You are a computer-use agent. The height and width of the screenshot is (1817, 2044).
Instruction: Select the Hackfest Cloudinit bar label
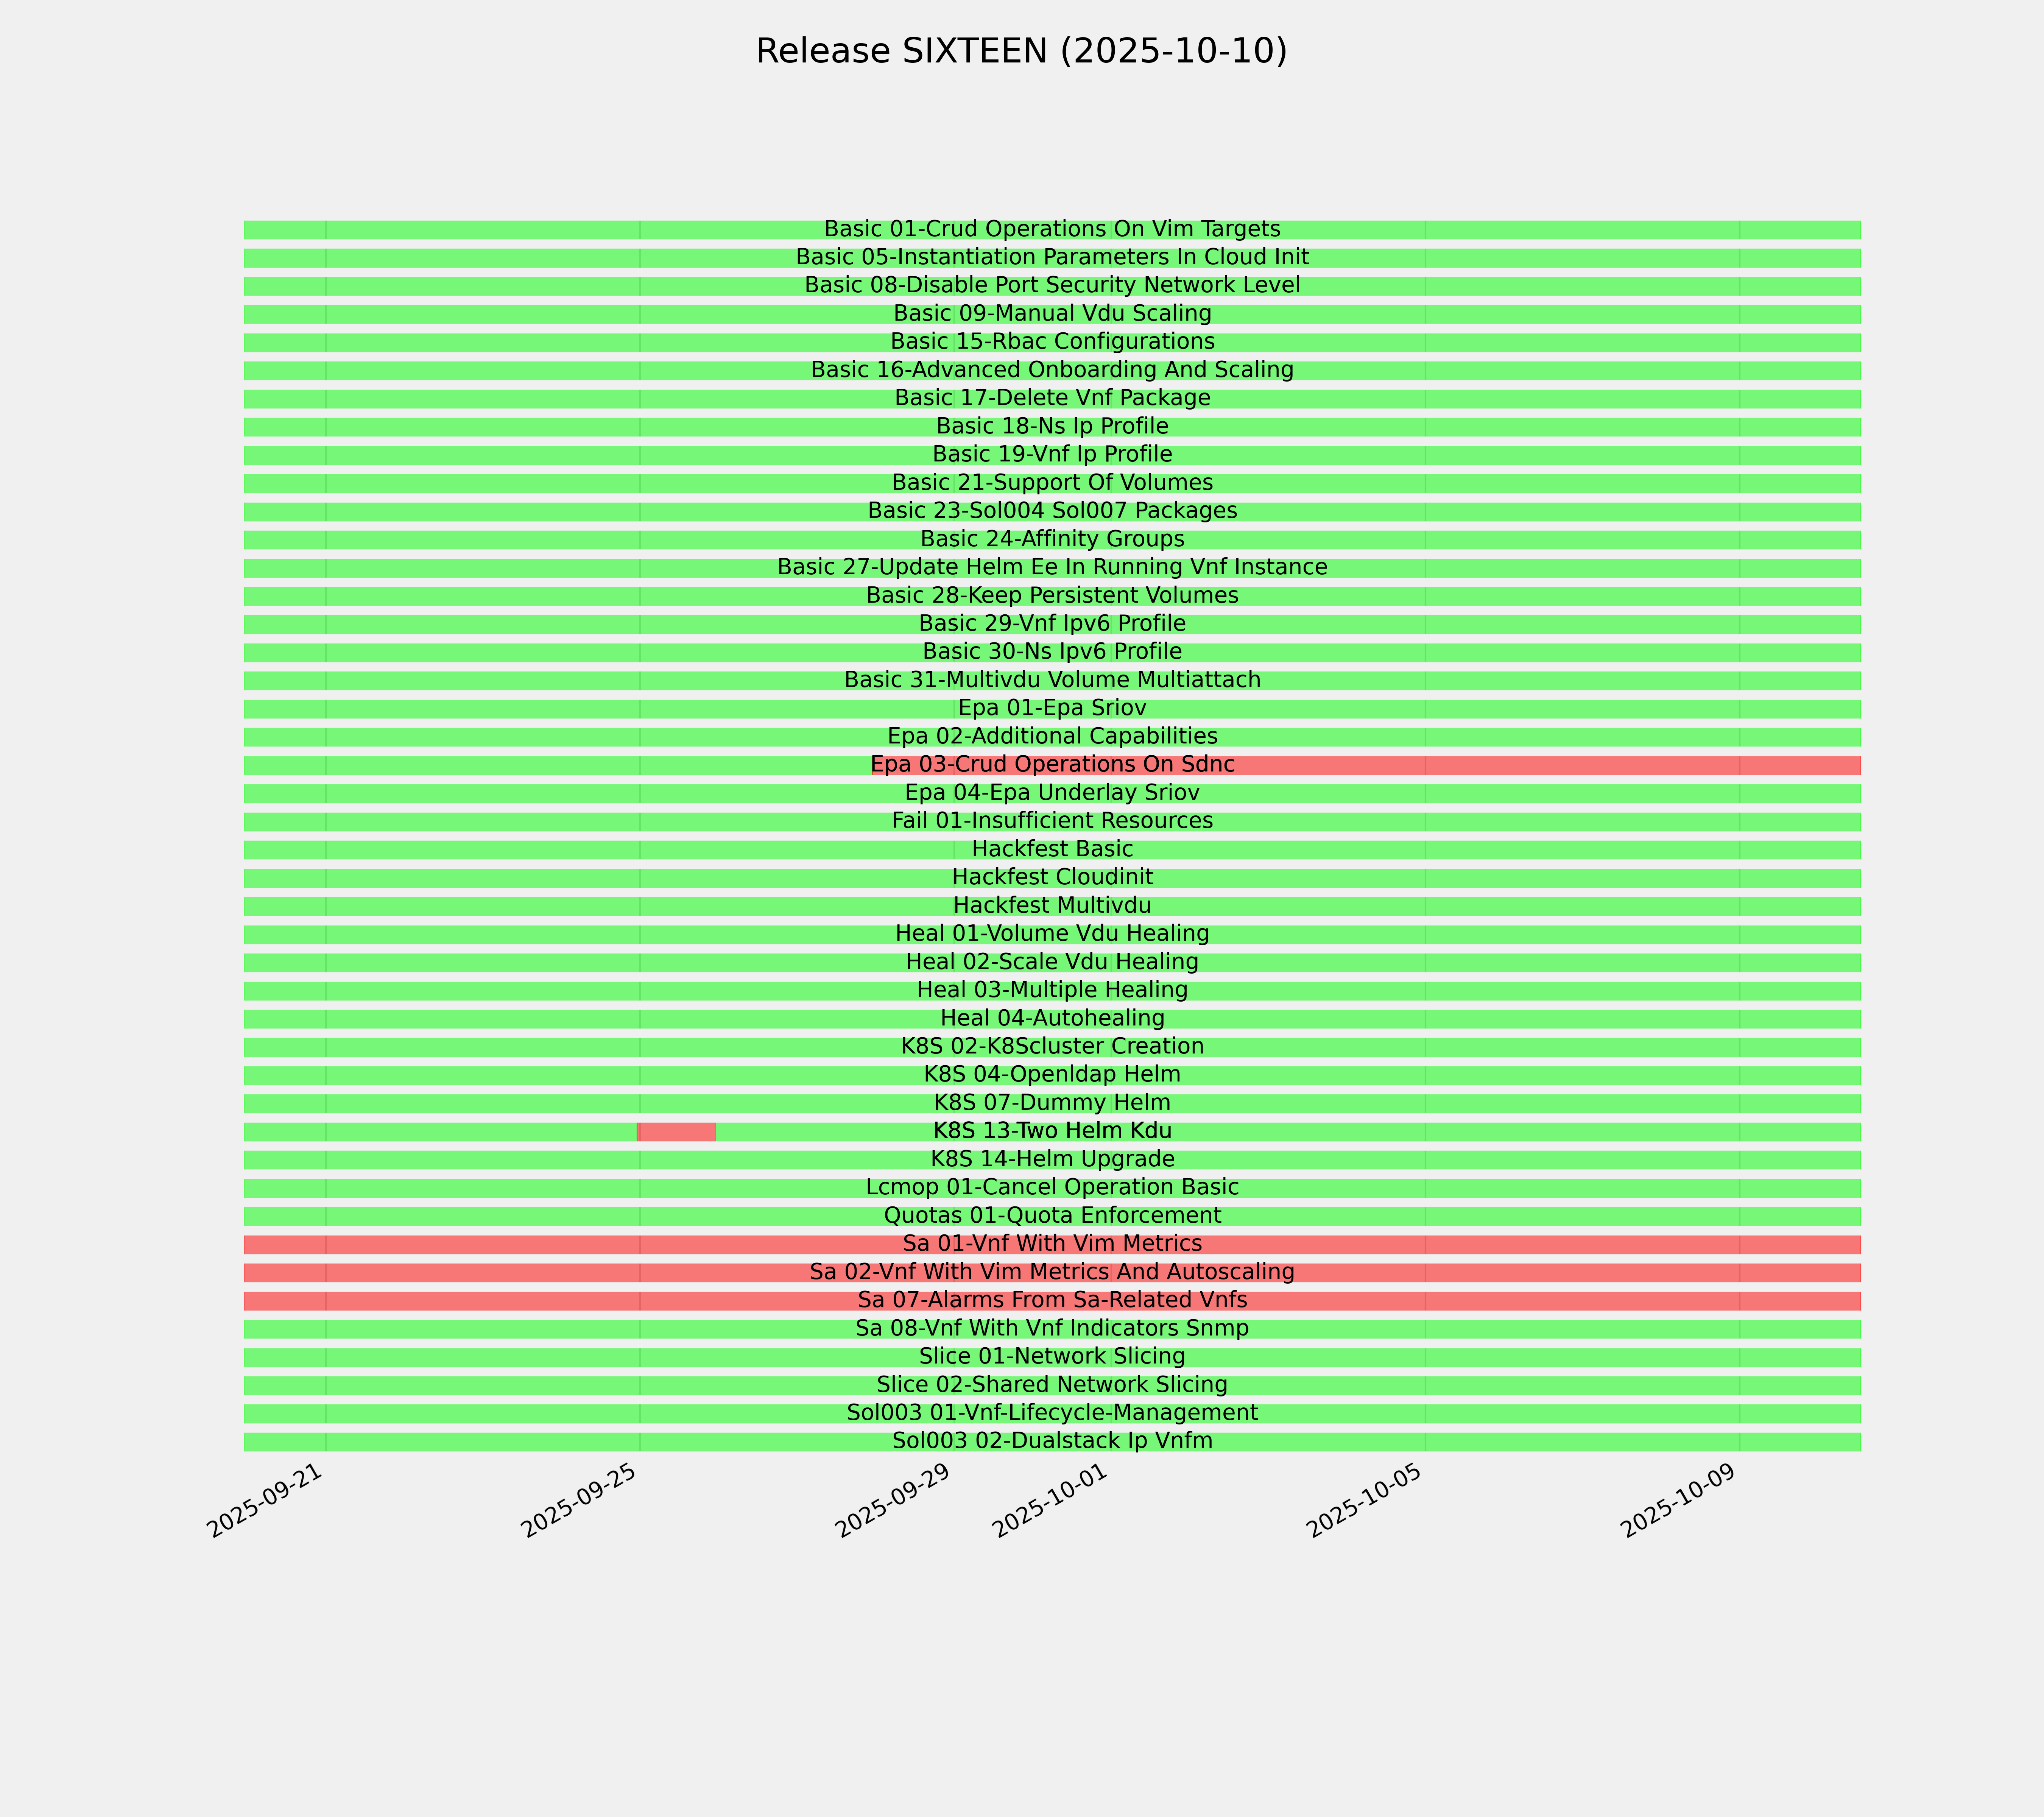tap(1052, 877)
